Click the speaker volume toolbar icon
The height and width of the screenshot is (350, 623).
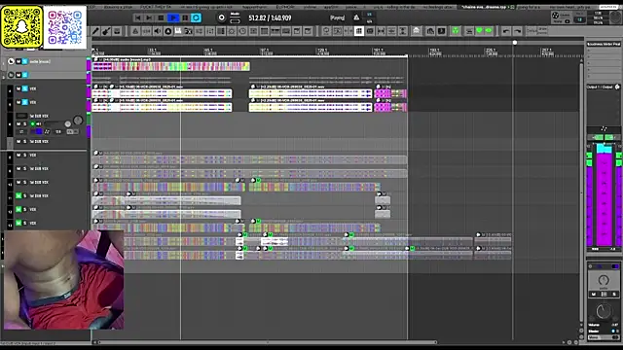point(158,31)
